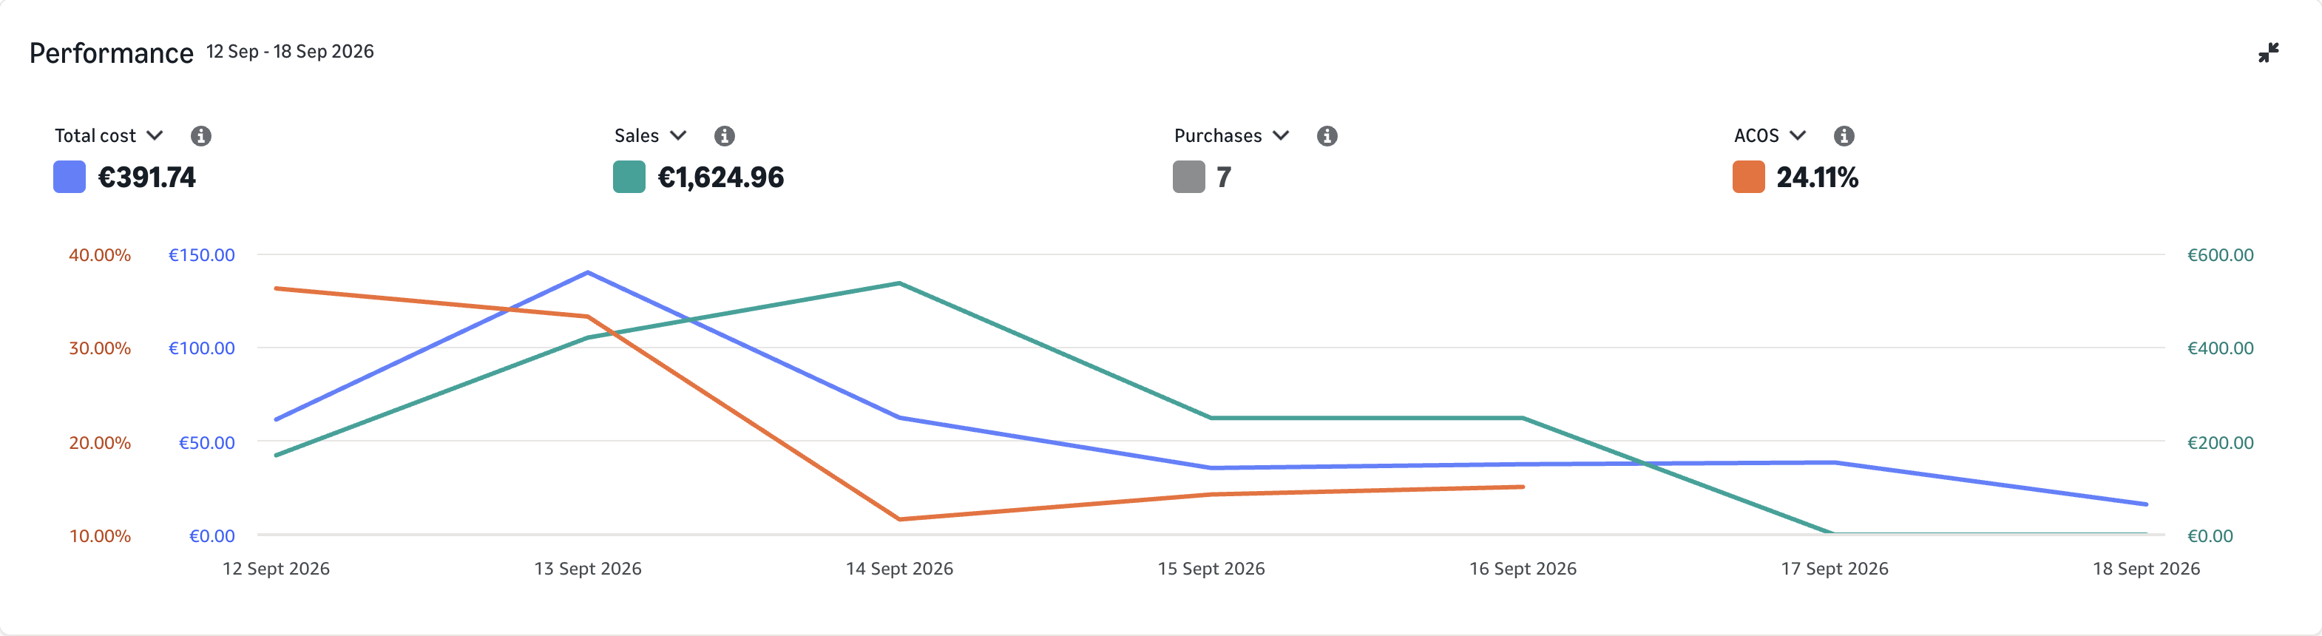Click the date range 12 Sep - 18 Sep 2026

tap(290, 51)
